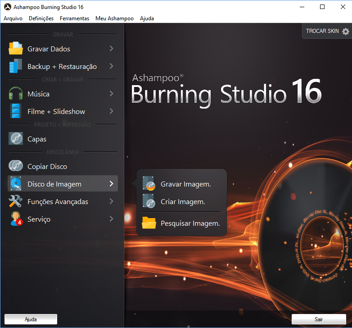
Task: Open the Ajuda menu in menu bar
Action: click(147, 18)
